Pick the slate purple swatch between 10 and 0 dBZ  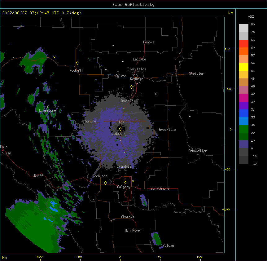(243, 144)
